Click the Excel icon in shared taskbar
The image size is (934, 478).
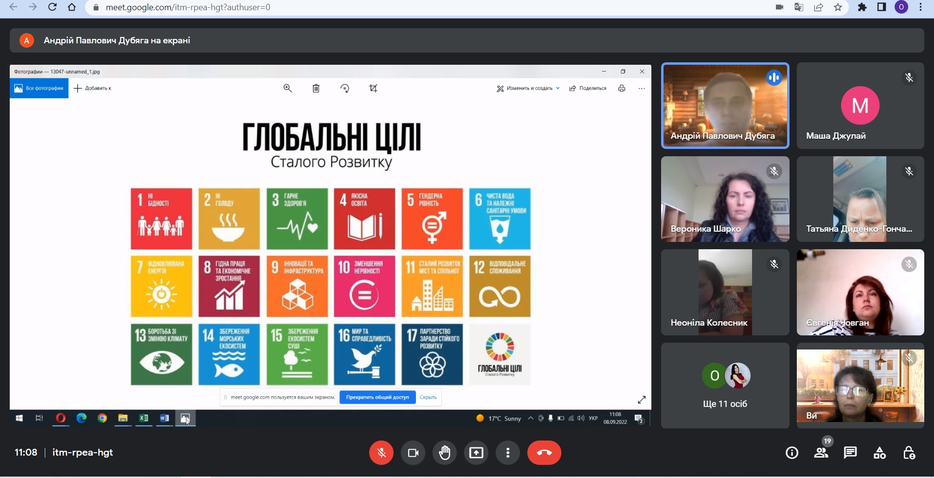[144, 418]
